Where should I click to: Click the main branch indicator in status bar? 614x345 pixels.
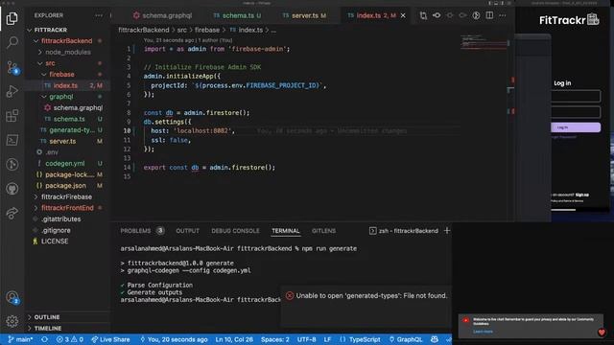point(20,339)
